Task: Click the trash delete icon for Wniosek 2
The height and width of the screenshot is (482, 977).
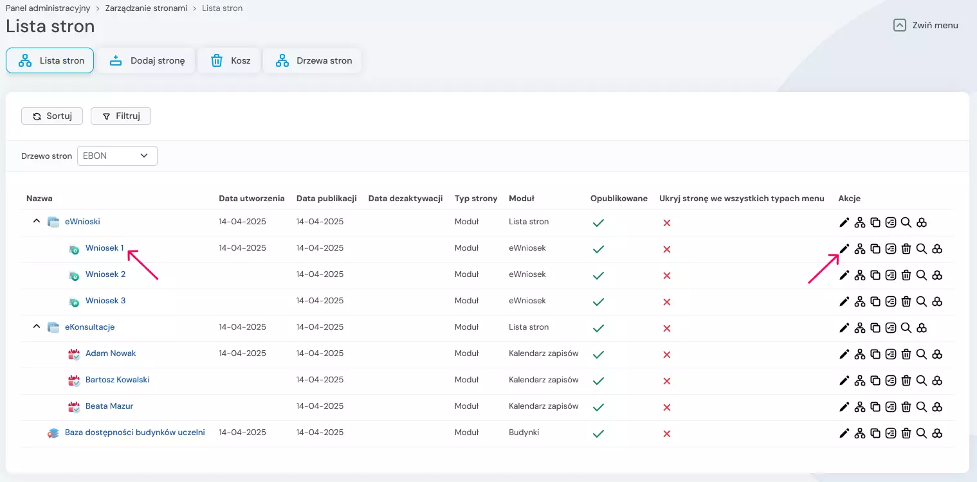Action: pyautogui.click(x=906, y=275)
